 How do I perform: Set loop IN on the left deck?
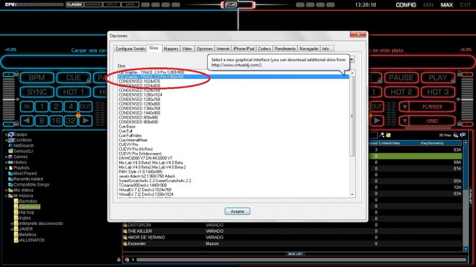tap(27, 107)
